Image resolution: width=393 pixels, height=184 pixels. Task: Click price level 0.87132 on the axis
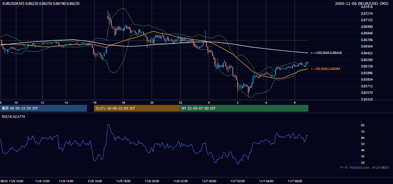[367, 20]
